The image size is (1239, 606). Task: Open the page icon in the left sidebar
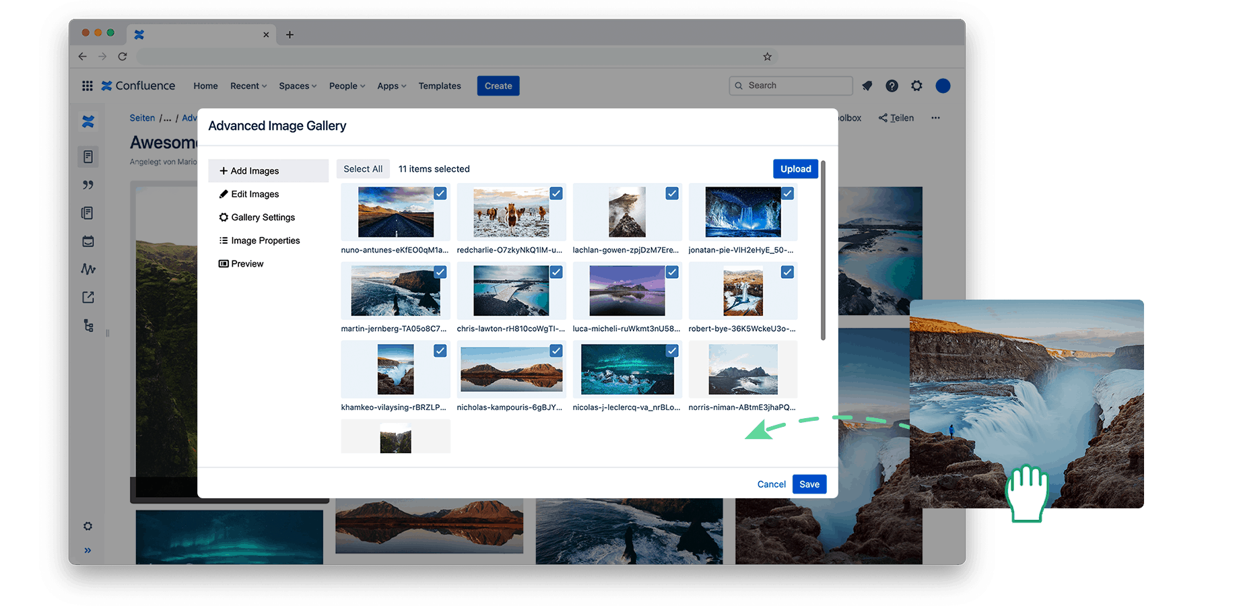pyautogui.click(x=88, y=157)
